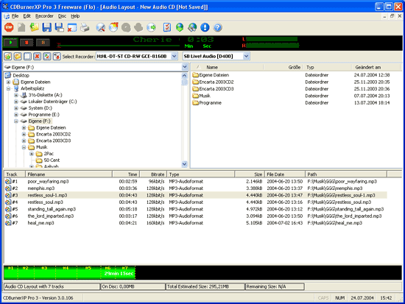Click the disc with green arrow icon
This screenshot has width=405, height=304.
pyautogui.click(x=152, y=27)
